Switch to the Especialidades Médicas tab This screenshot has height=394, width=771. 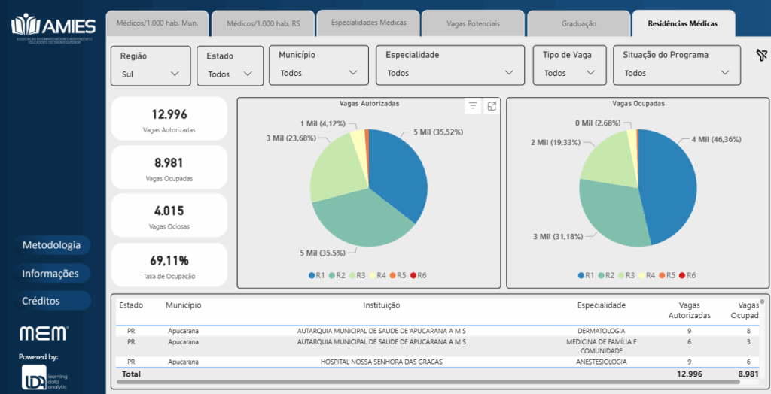pyautogui.click(x=368, y=23)
